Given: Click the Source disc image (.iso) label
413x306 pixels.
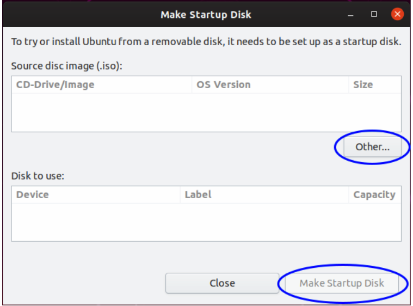Looking at the screenshot, I should pyautogui.click(x=66, y=66).
